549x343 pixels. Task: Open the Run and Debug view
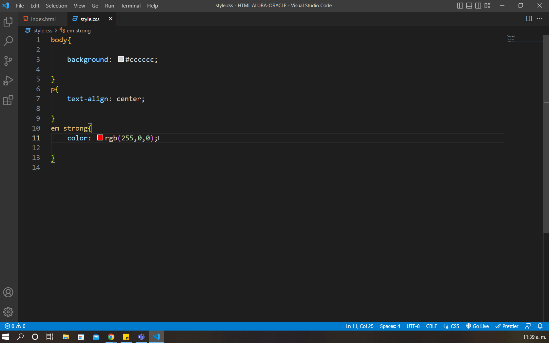click(x=8, y=81)
